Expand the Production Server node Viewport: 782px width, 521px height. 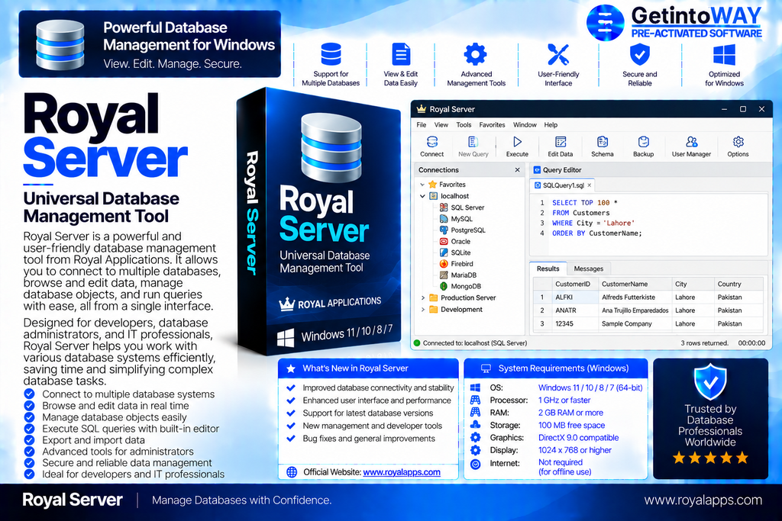[x=423, y=297]
